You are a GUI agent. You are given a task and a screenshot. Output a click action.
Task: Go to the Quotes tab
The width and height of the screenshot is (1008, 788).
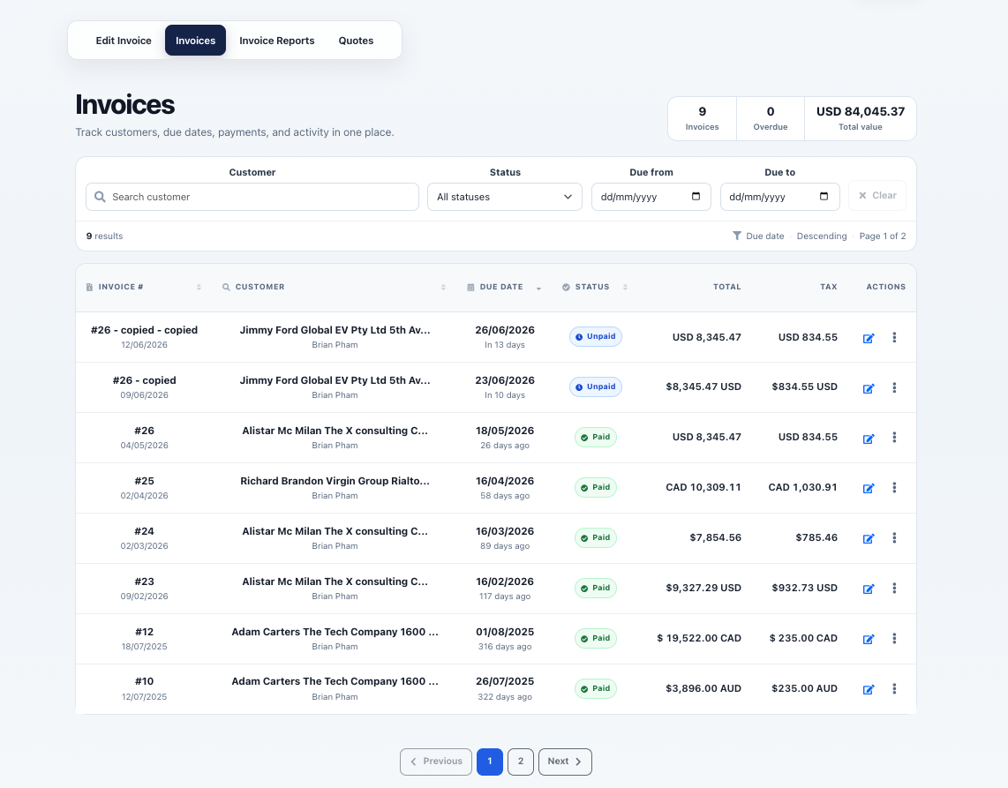pos(356,41)
